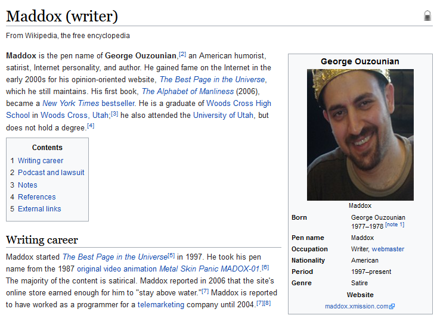Open the infobox photo of Maddox
Screen dimensions: 437x315
point(360,135)
